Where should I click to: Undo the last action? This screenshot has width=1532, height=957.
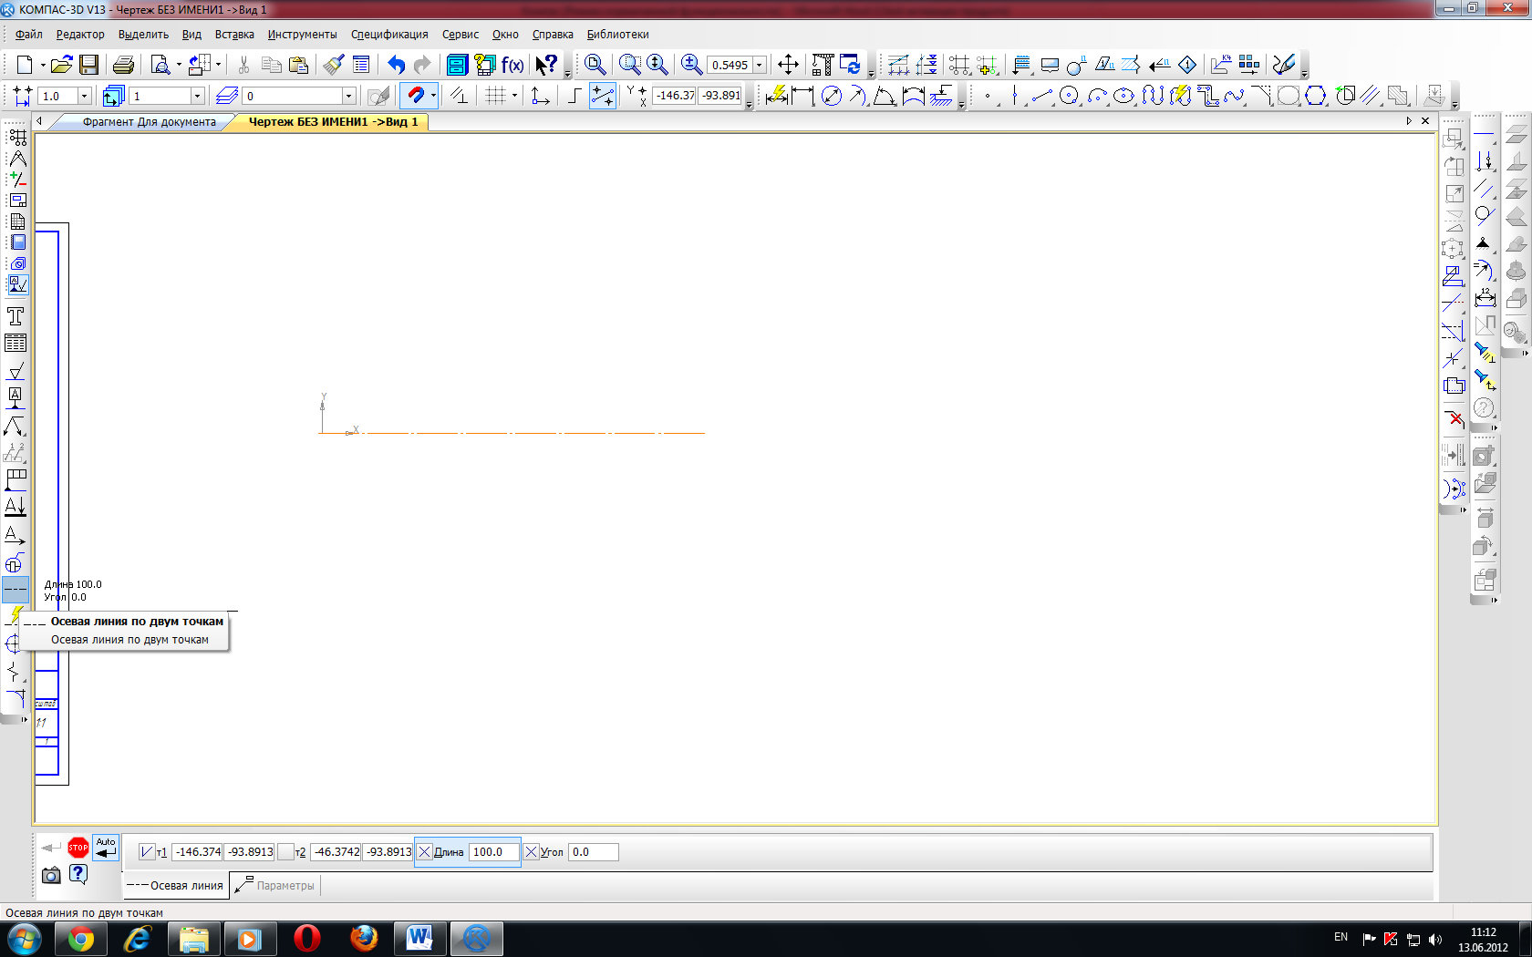[396, 65]
